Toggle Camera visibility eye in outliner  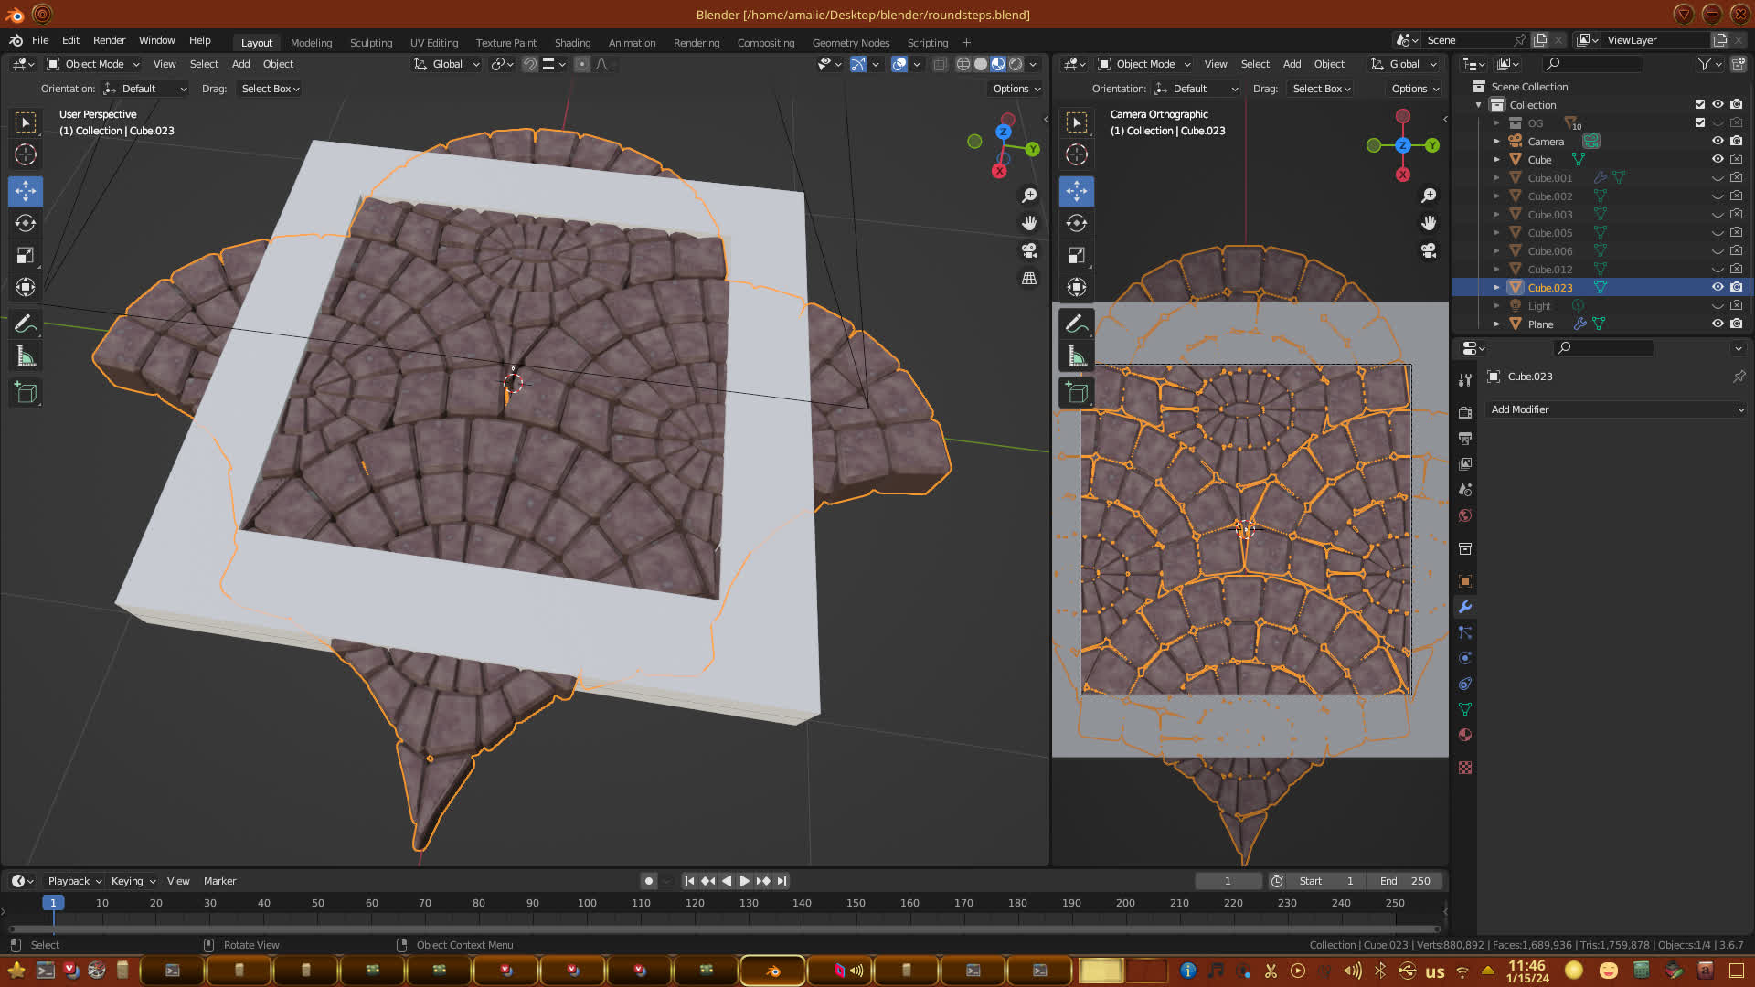(1718, 141)
